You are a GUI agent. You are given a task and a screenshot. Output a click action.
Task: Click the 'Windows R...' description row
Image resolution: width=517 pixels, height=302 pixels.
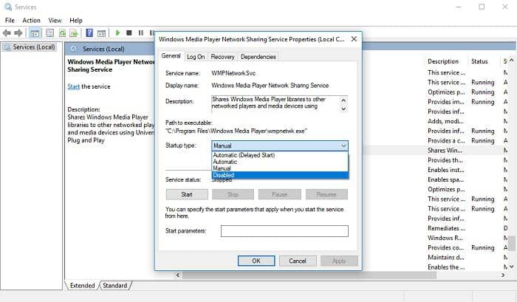[445, 238]
